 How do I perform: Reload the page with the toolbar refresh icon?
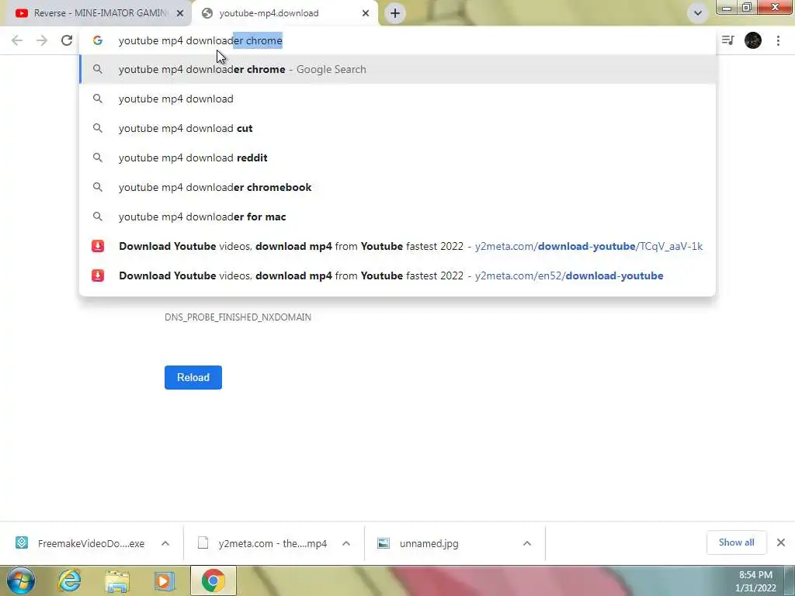67,40
